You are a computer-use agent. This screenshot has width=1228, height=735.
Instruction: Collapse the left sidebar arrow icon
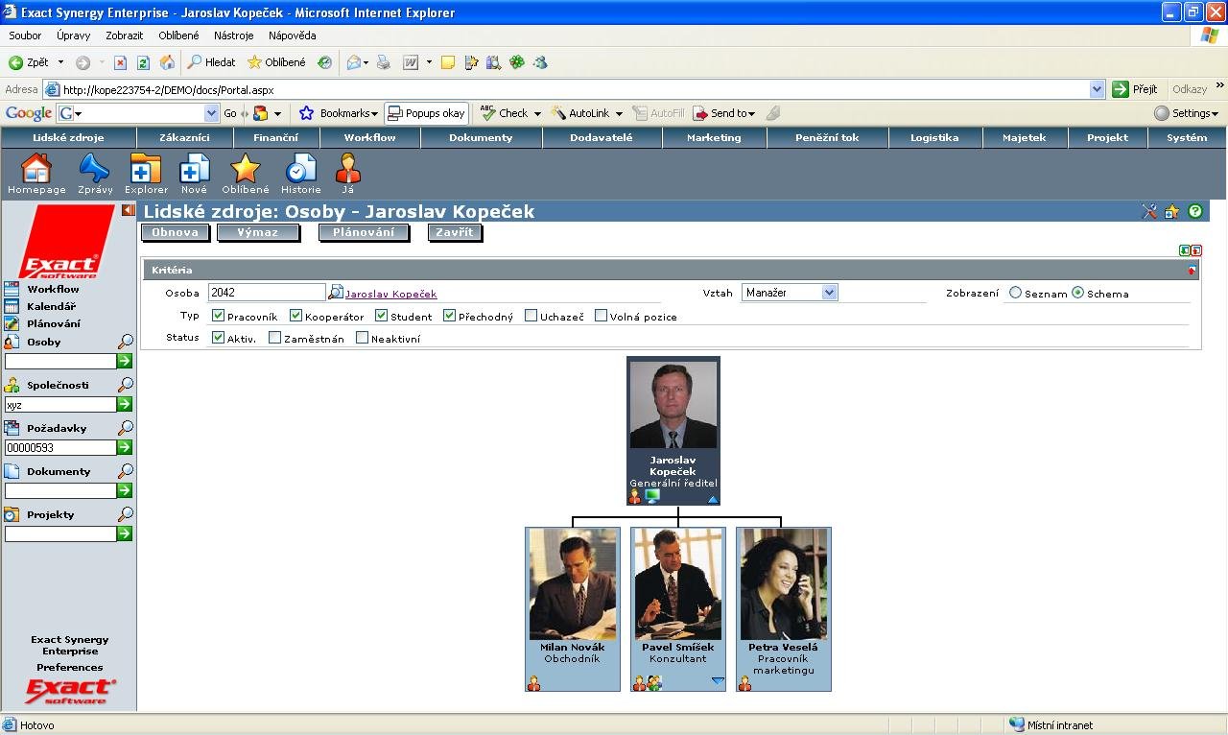click(129, 210)
